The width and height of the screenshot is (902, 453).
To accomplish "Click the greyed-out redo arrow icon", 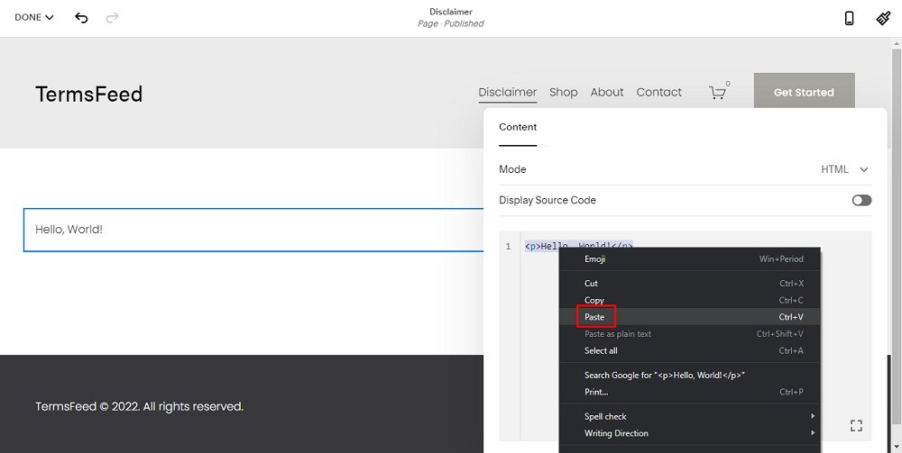I will pyautogui.click(x=112, y=18).
